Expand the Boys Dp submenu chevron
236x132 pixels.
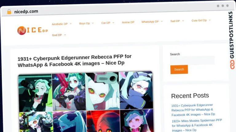click(93, 23)
